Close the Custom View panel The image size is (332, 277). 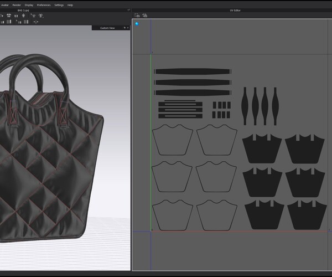(128, 28)
